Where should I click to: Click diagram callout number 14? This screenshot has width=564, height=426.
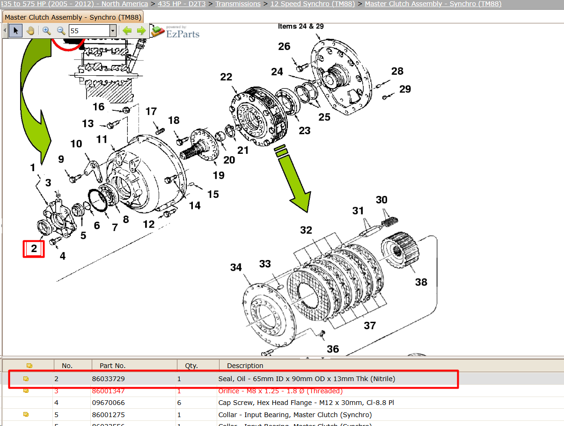point(195,205)
